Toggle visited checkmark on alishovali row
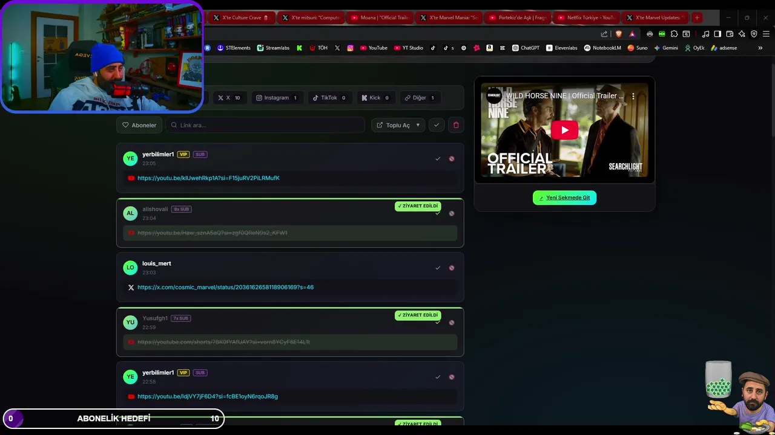The image size is (775, 435). coord(438,213)
